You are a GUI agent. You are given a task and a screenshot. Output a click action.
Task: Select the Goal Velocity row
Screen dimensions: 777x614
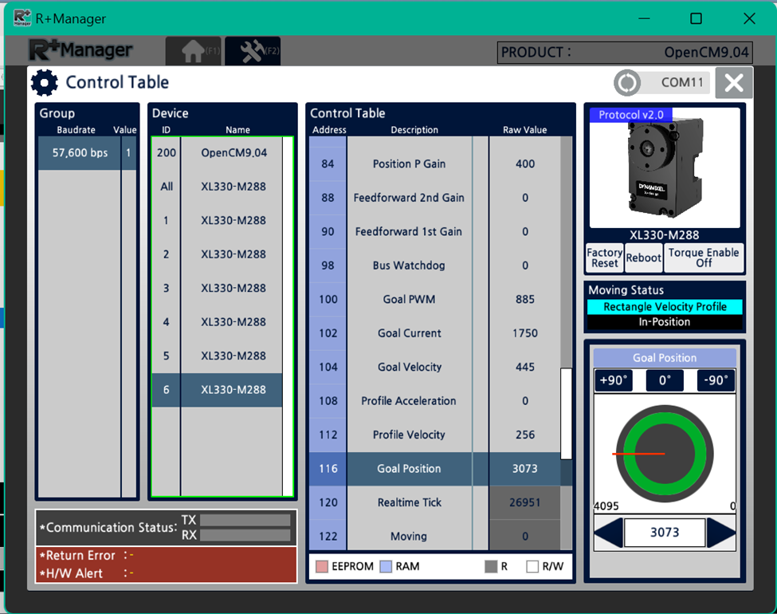coord(434,367)
